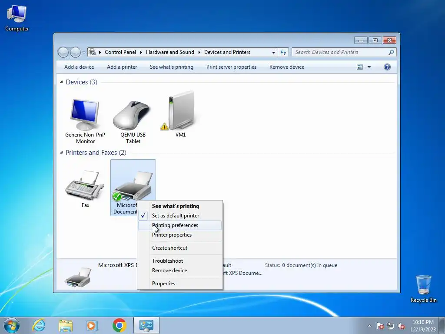Click Print server properties toolbar button

[x=231, y=67]
